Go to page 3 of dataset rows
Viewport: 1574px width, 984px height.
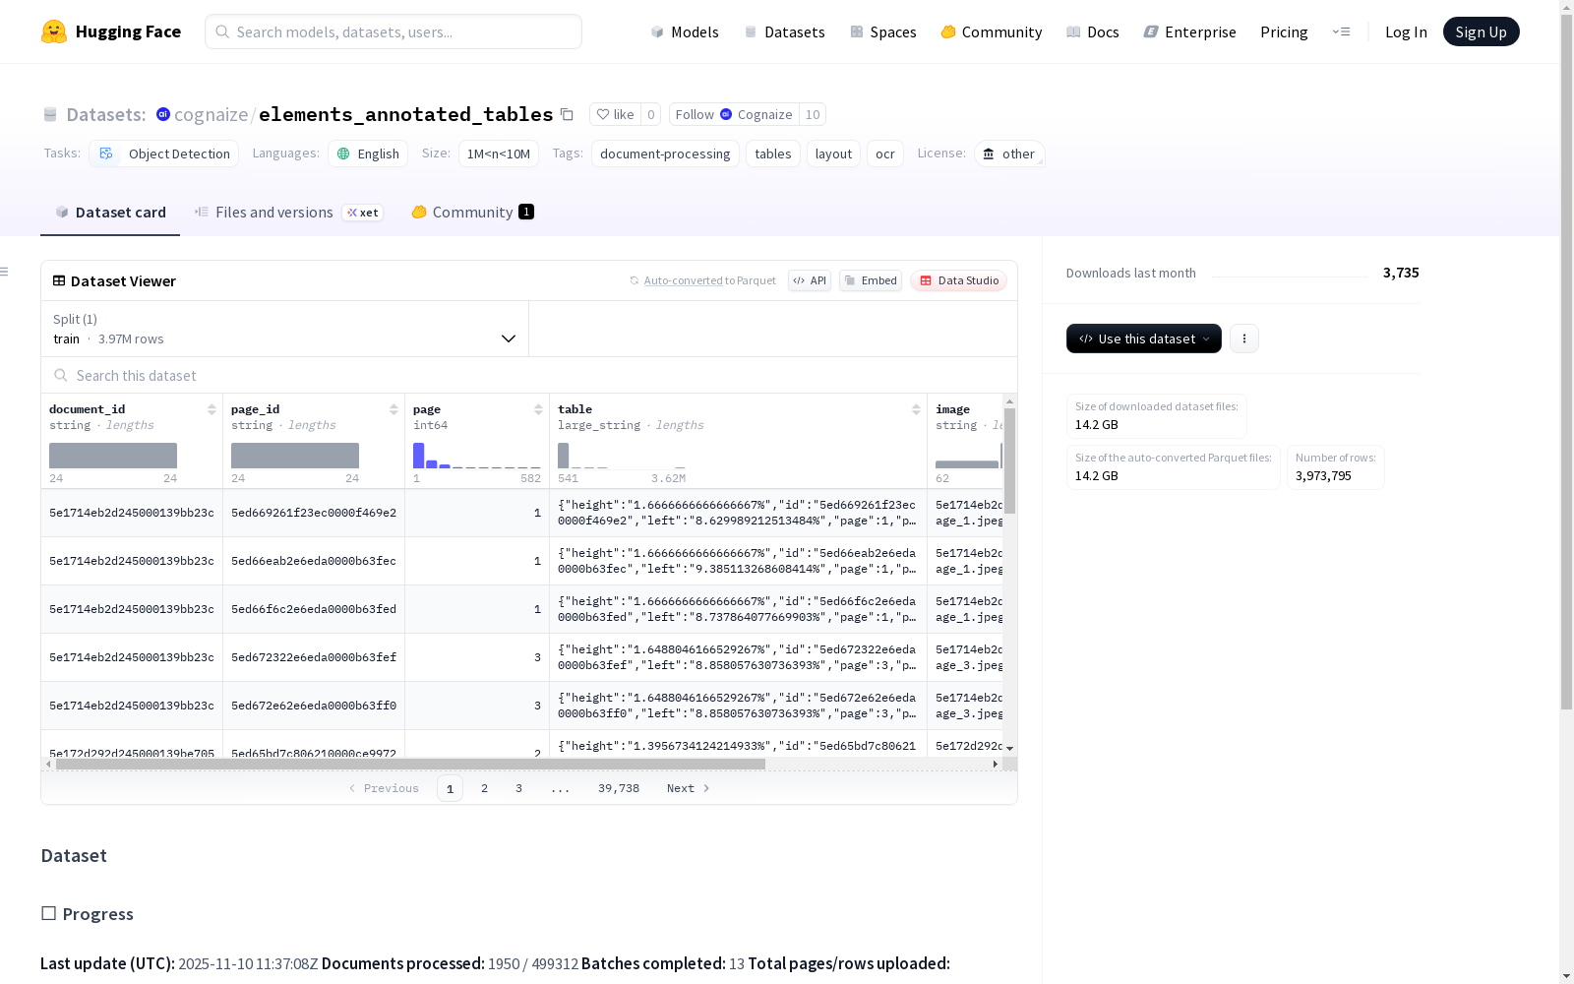coord(518,788)
